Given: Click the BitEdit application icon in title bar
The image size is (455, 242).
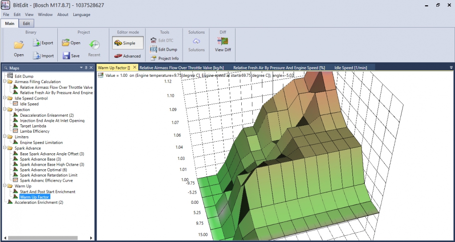Looking at the screenshot, I should coord(5,5).
